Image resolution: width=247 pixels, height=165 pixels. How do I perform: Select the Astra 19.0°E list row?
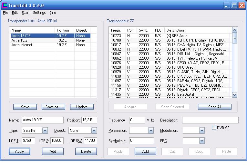(51, 36)
